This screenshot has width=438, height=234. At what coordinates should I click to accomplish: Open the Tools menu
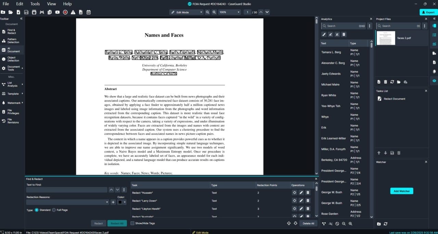pos(35,4)
